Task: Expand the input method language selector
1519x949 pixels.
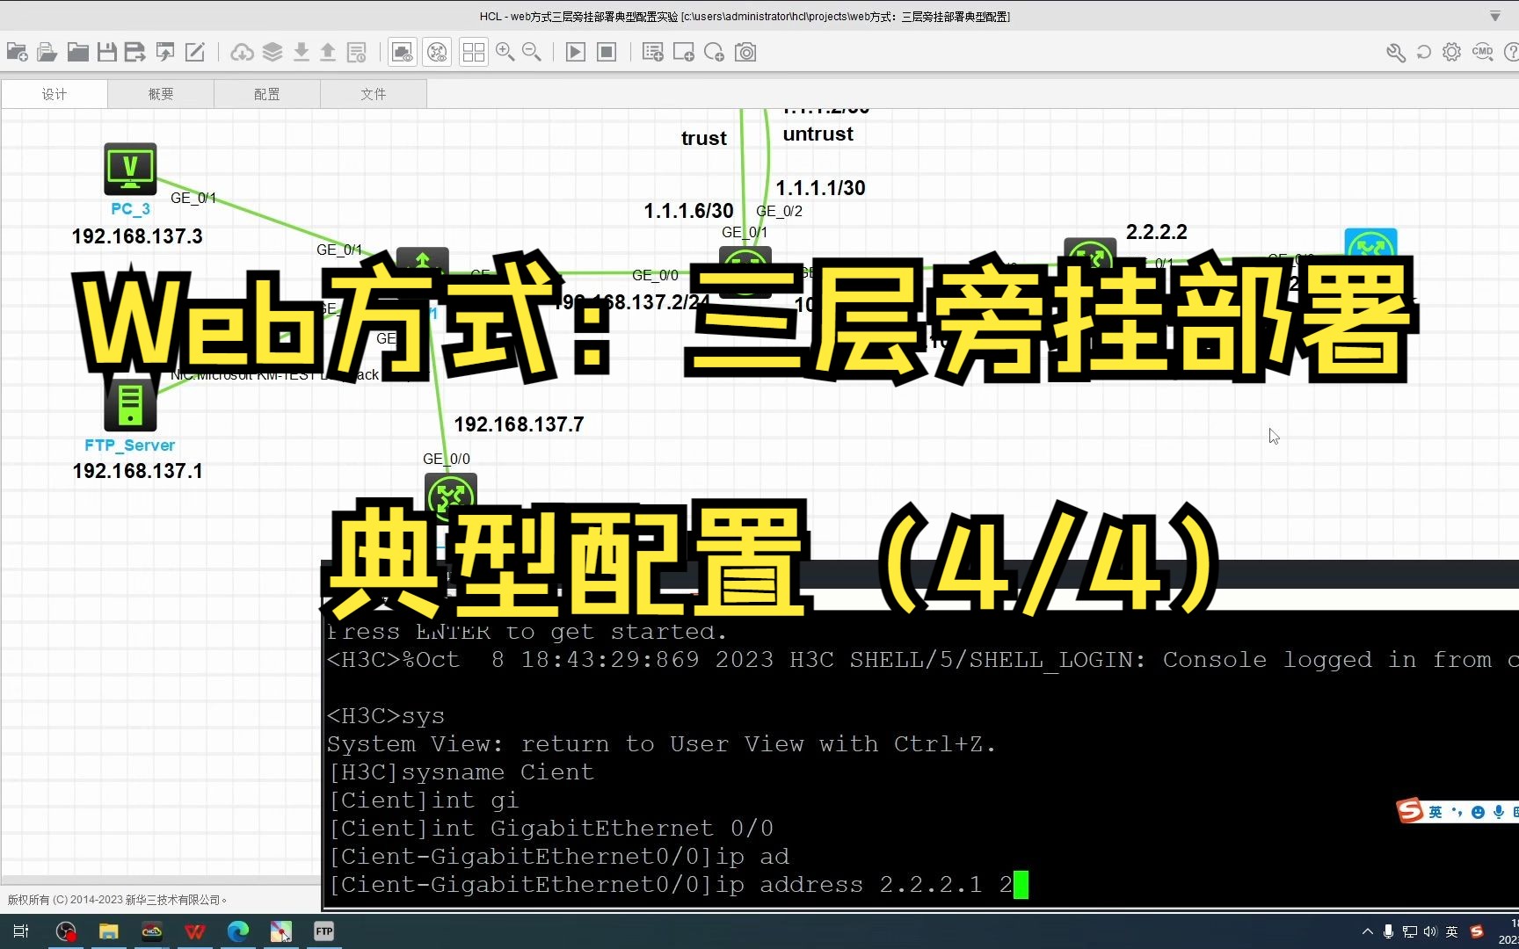Action: coord(1450,931)
